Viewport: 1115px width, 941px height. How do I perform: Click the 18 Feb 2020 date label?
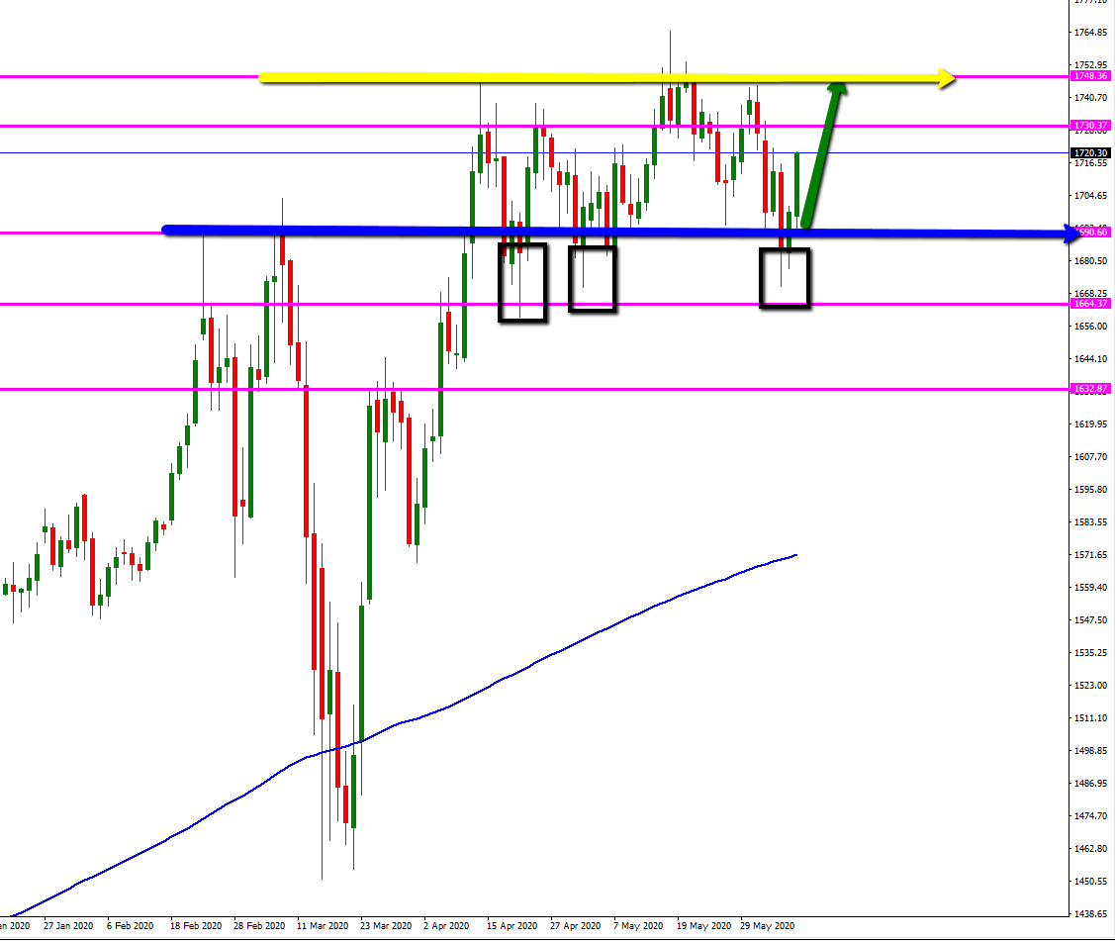196,926
